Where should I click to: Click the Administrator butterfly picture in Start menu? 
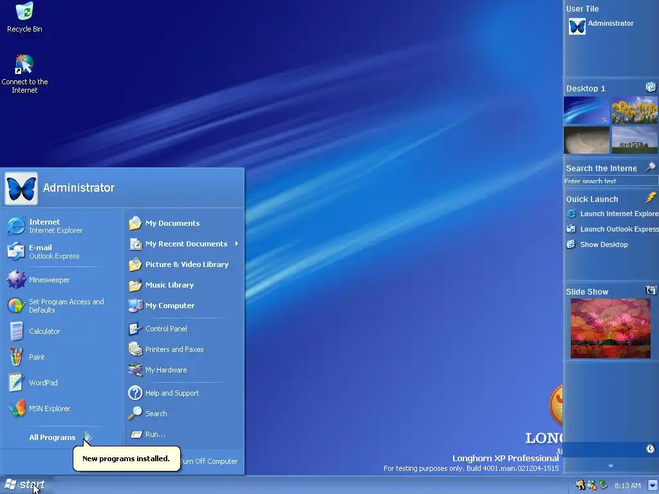click(21, 188)
